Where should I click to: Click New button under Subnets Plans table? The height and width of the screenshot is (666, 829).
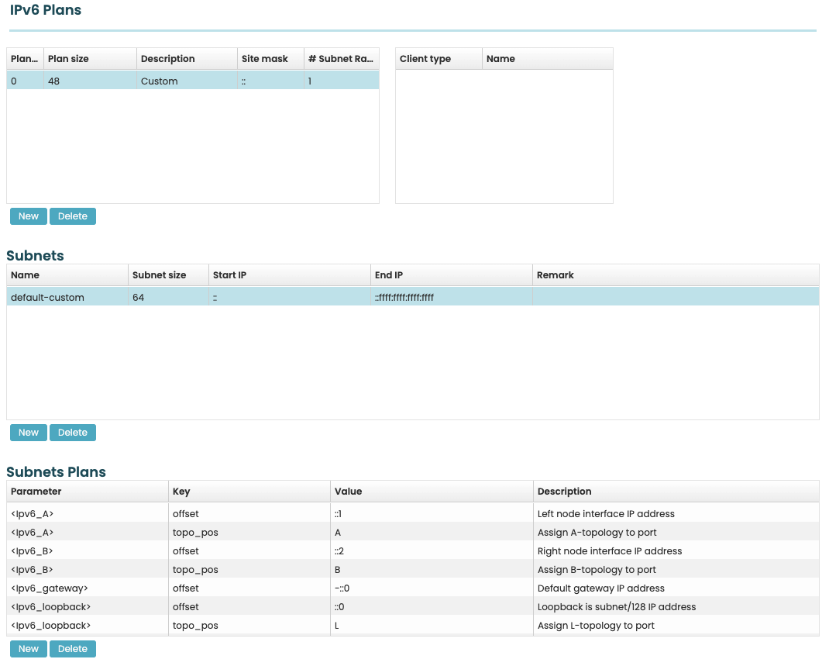click(x=29, y=649)
